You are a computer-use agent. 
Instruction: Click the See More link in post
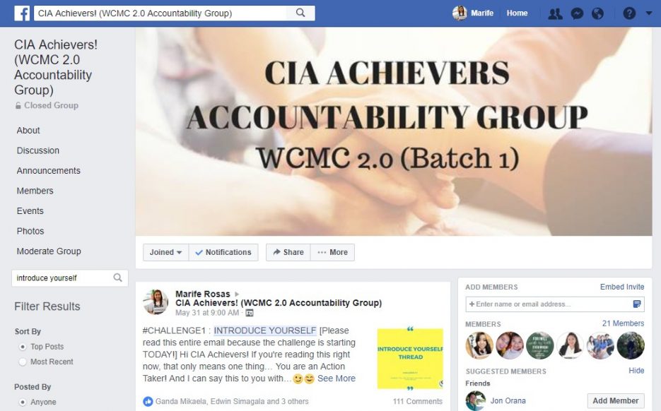[x=336, y=378]
